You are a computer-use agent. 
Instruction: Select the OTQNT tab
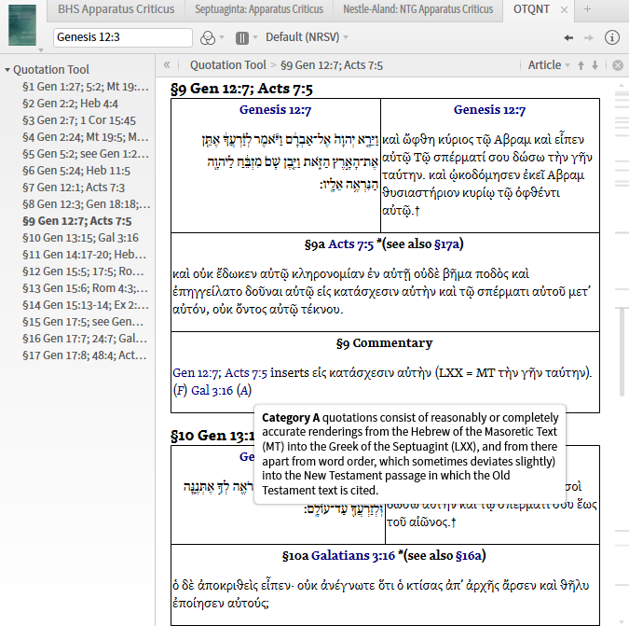(x=531, y=9)
